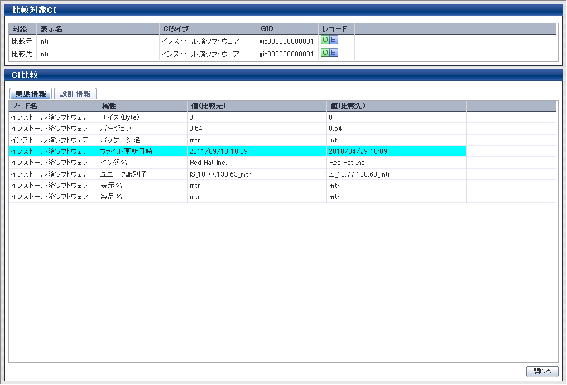Open the 設計情報 tab
Image resolution: width=567 pixels, height=385 pixels.
[x=75, y=94]
